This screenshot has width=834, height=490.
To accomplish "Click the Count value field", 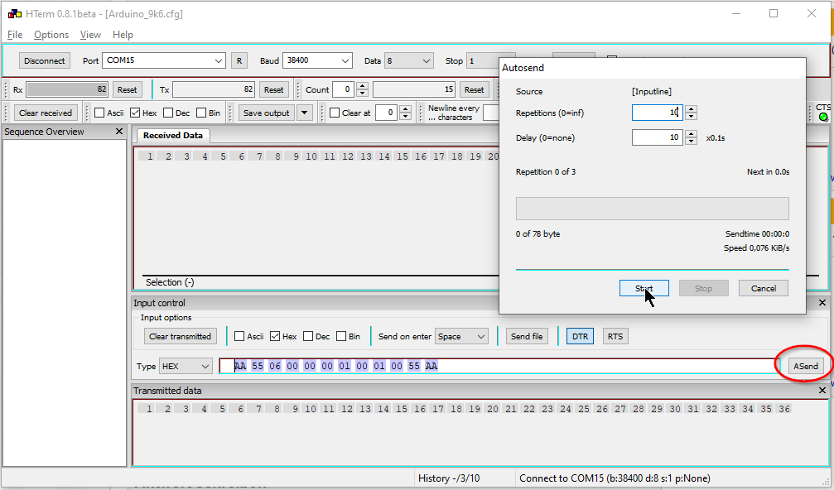I will [x=343, y=90].
